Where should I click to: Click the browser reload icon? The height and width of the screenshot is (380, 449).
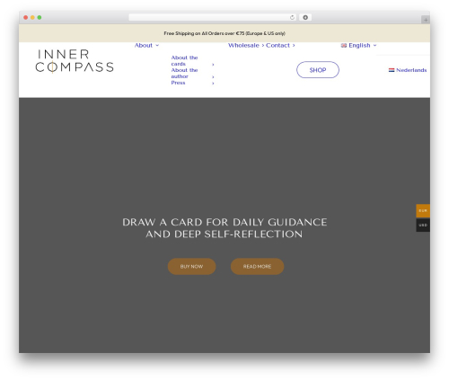292,17
